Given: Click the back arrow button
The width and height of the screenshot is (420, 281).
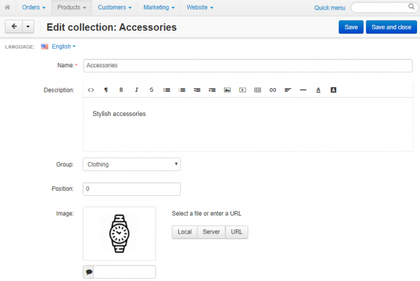Looking at the screenshot, I should pyautogui.click(x=14, y=26).
